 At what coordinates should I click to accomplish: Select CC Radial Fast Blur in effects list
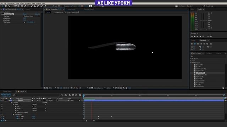(x=201, y=75)
